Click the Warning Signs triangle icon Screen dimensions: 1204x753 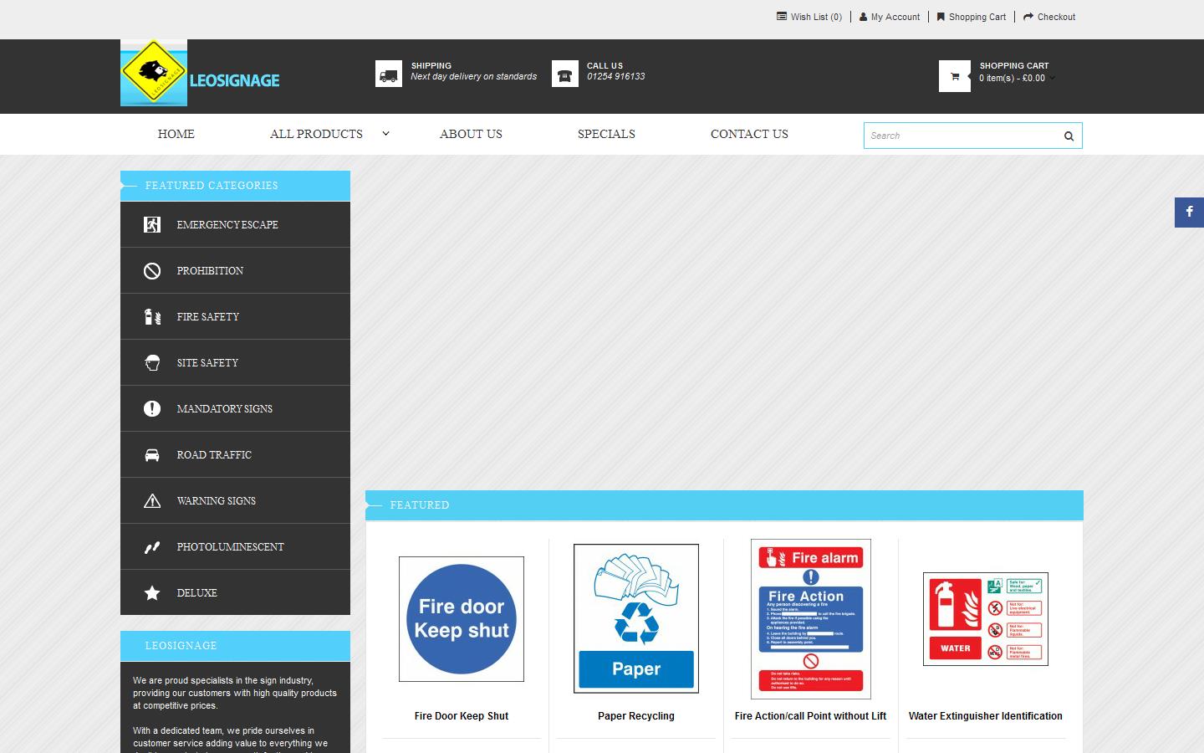(152, 501)
